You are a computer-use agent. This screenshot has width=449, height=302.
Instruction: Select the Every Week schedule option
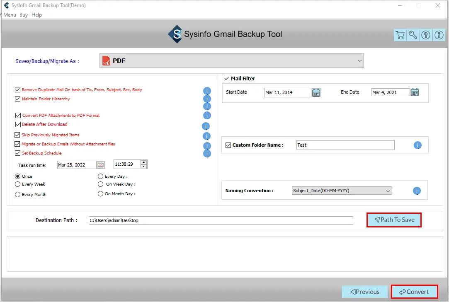[x=17, y=184]
